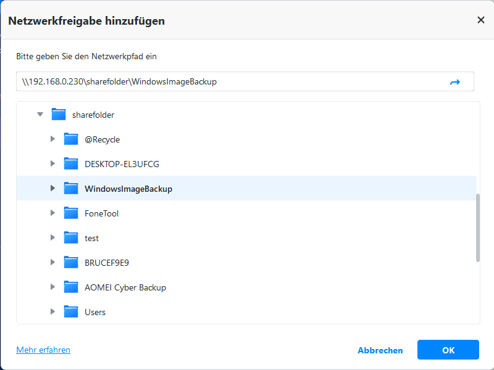
Task: Click the @Recycle folder icon
Action: [71, 139]
